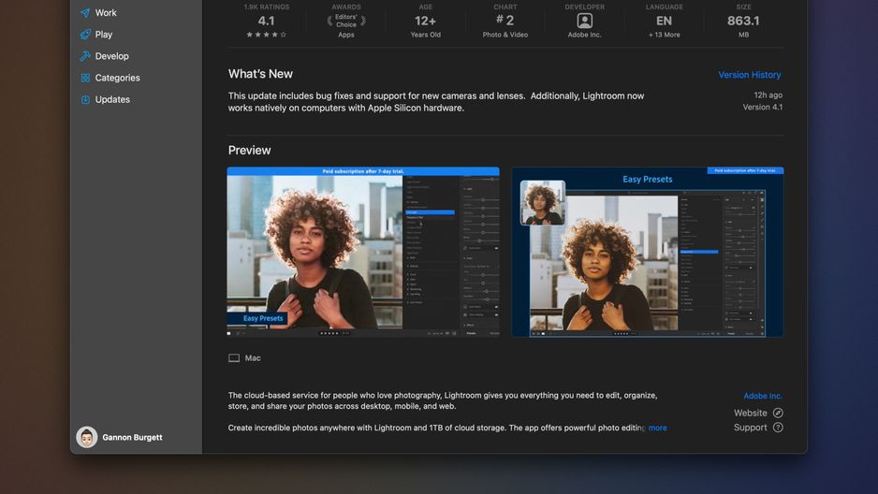The height and width of the screenshot is (494, 878).
Task: Click the 12h ago timestamp
Action: coord(768,95)
